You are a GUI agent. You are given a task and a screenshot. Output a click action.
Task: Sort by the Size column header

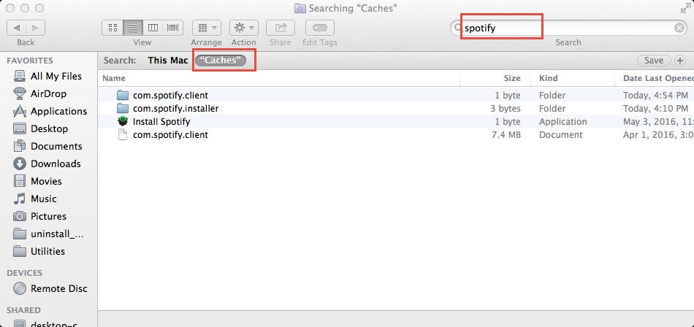tap(495, 78)
